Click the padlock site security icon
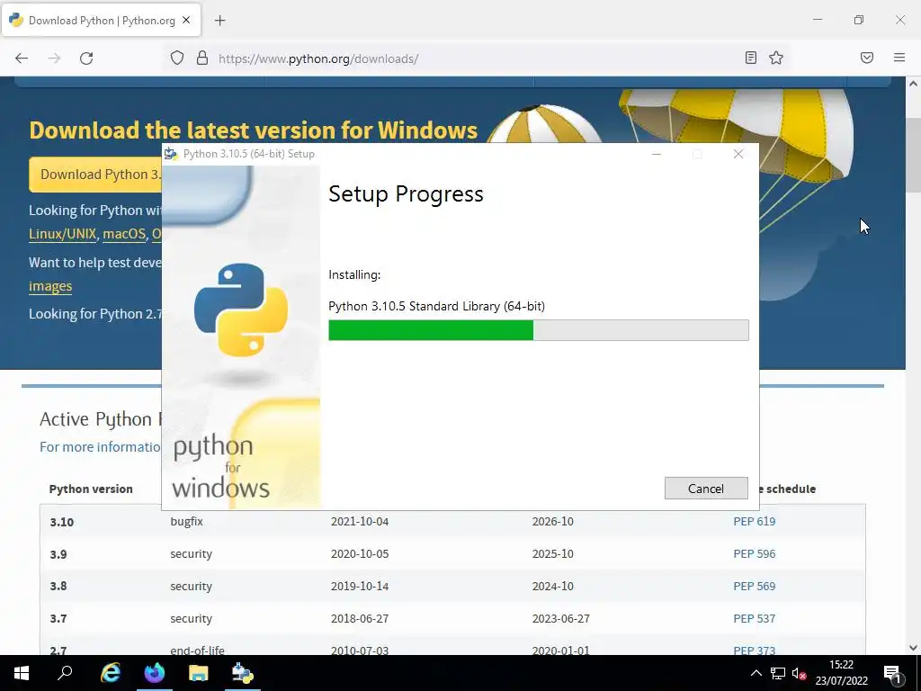This screenshot has height=691, width=921. (202, 58)
